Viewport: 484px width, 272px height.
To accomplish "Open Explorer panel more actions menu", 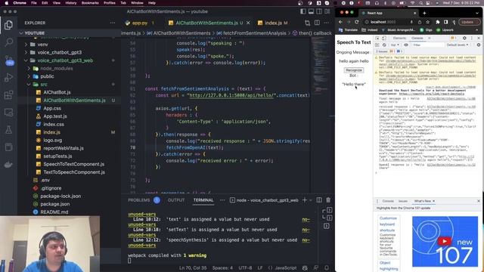I will click(x=113, y=23).
